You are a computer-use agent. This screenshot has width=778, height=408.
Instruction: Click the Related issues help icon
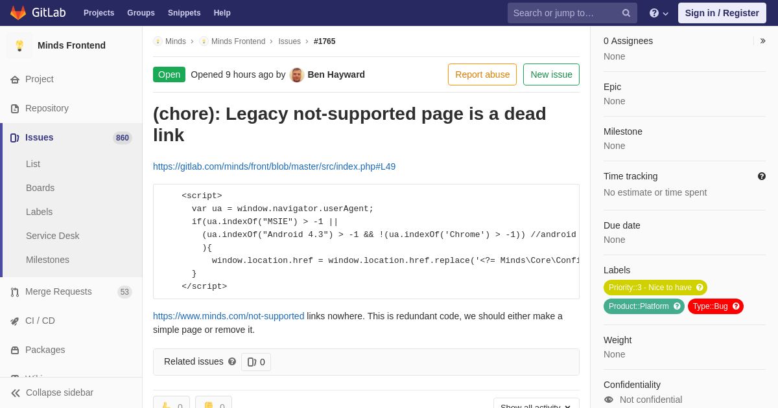coord(232,361)
